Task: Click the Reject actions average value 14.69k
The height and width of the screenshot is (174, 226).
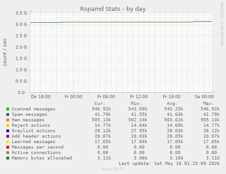Action: point(175,125)
